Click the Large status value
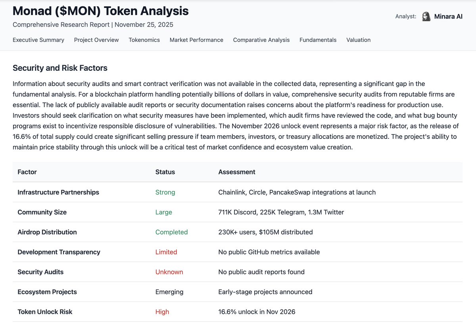Image resolution: width=476 pixels, height=324 pixels. (164, 212)
